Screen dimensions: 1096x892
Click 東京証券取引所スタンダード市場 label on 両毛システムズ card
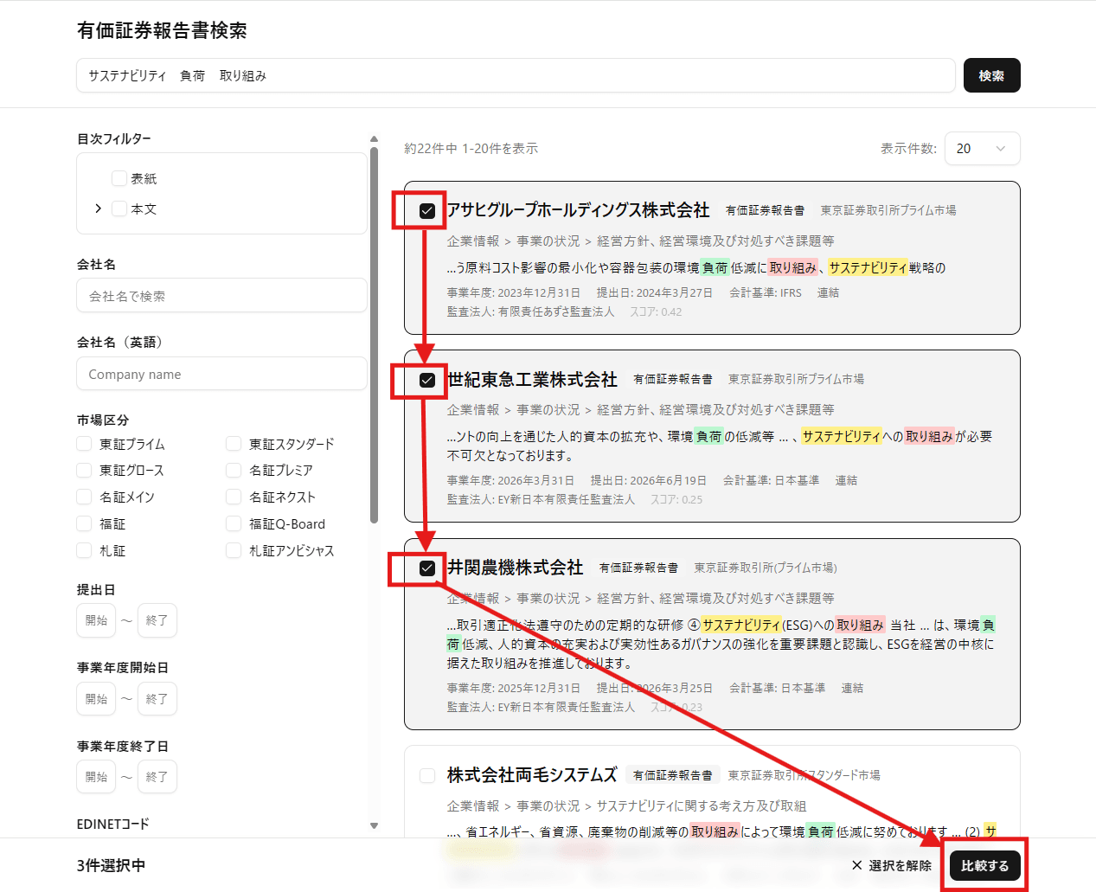click(x=804, y=775)
